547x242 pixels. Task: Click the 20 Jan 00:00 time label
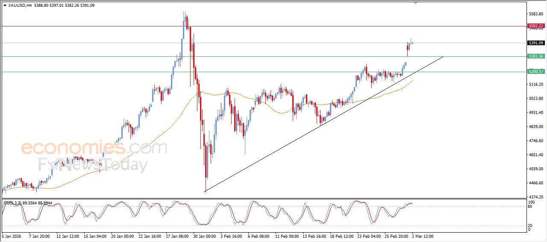coord(123,236)
